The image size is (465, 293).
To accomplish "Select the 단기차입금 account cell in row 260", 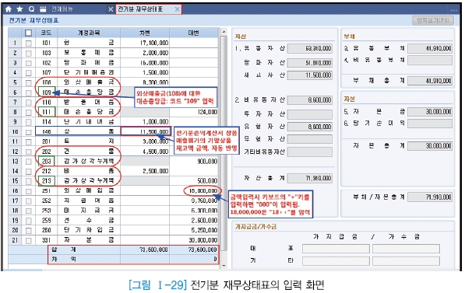I will coord(89,230).
